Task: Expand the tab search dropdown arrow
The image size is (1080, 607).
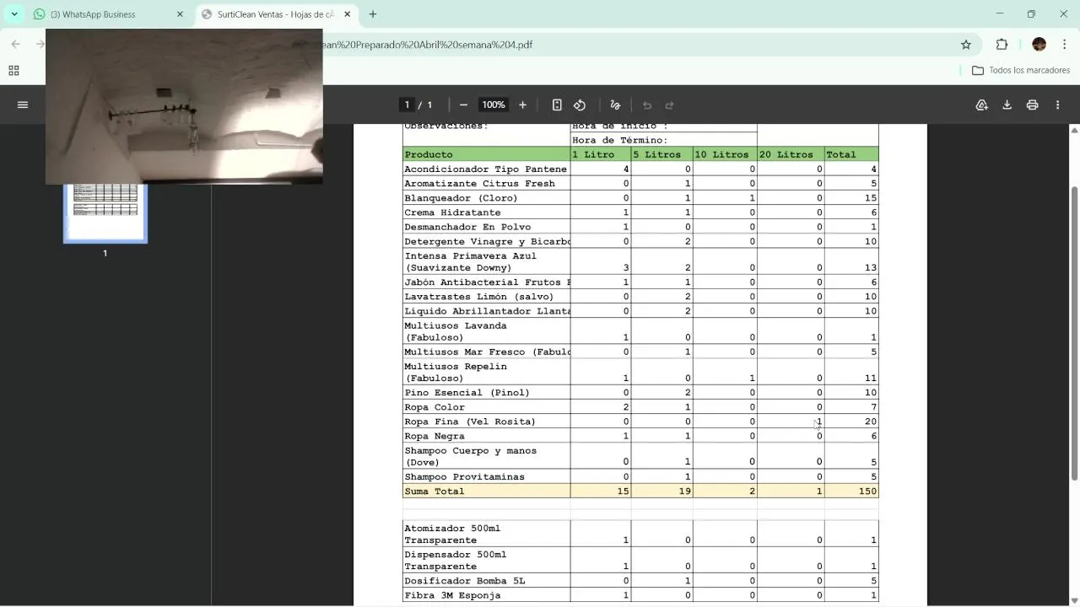Action: (x=14, y=14)
